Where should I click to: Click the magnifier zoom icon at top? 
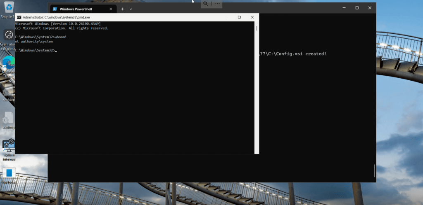pyautogui.click(x=206, y=3)
